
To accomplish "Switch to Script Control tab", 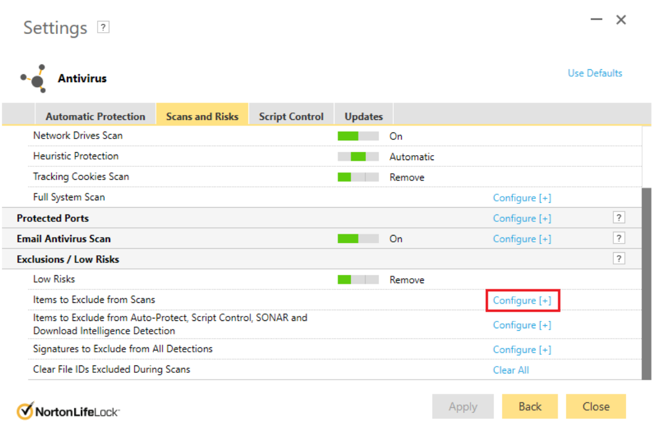I will [x=291, y=116].
